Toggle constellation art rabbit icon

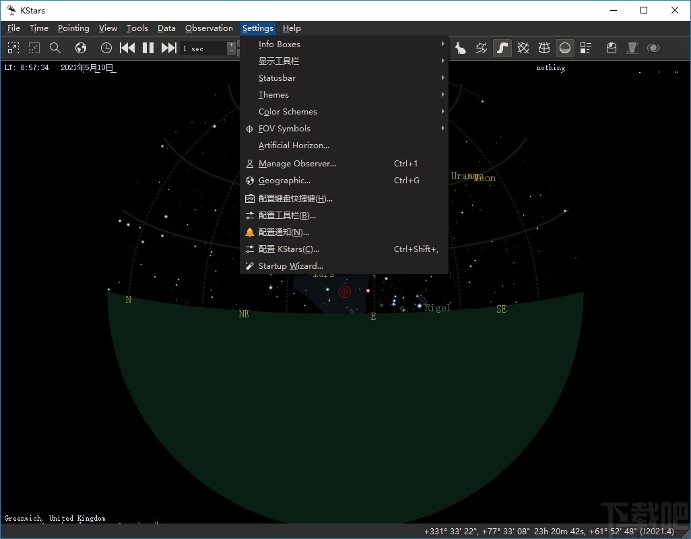point(461,48)
